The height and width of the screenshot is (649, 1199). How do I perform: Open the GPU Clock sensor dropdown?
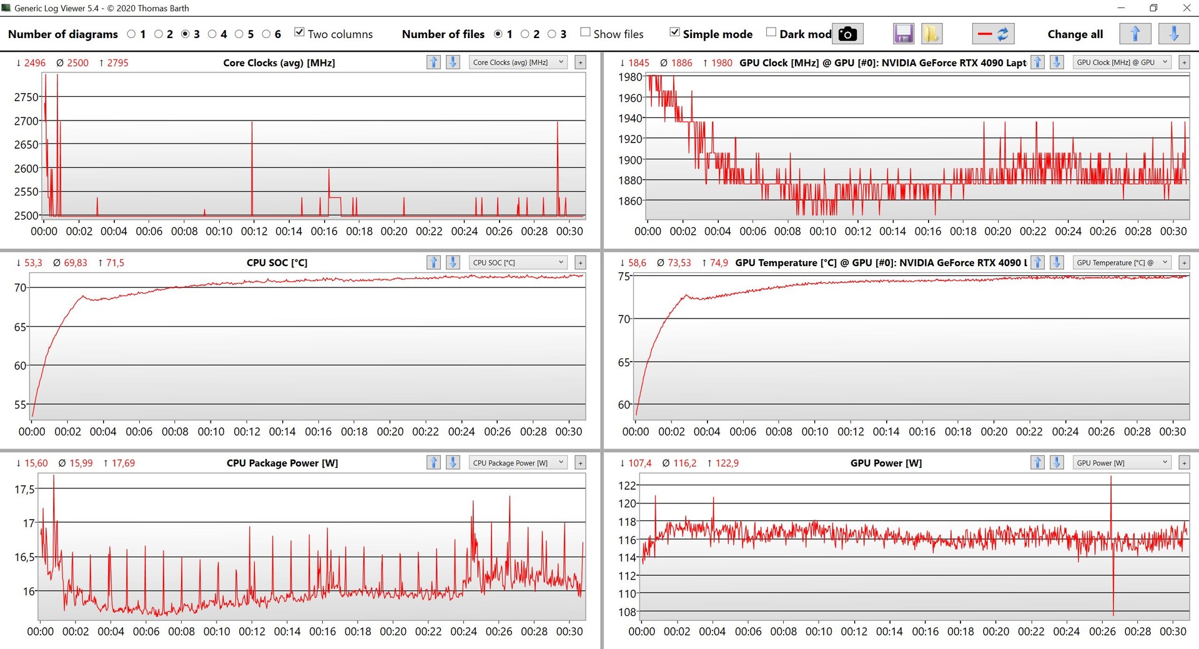1122,62
